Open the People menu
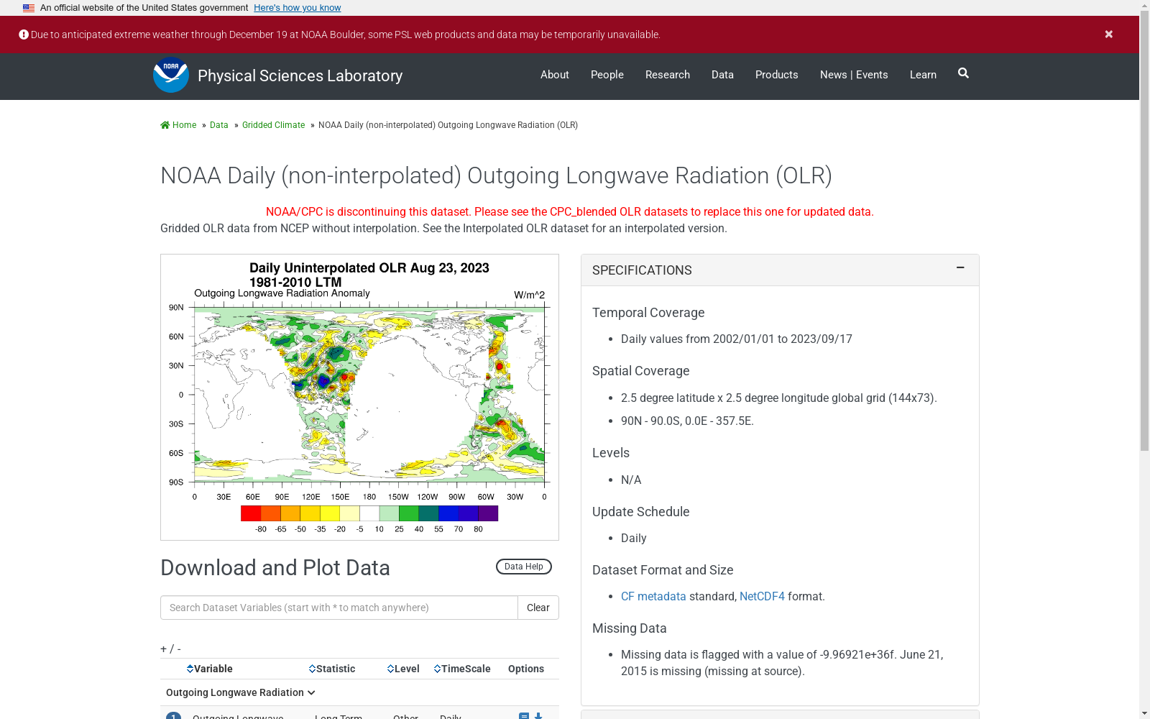The height and width of the screenshot is (719, 1150). tap(607, 75)
